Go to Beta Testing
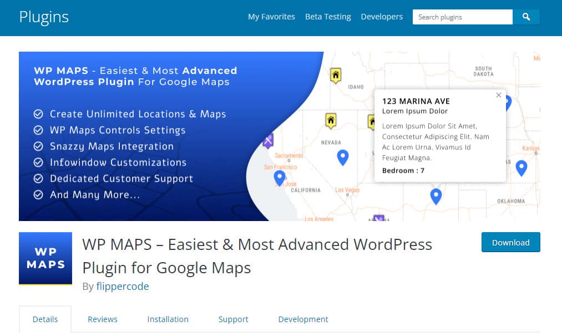The width and height of the screenshot is (562, 336). pos(328,17)
